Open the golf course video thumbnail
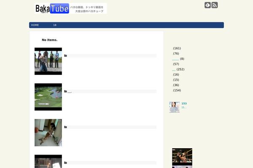 pos(48,97)
